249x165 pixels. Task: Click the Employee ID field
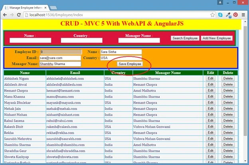(x=61, y=52)
